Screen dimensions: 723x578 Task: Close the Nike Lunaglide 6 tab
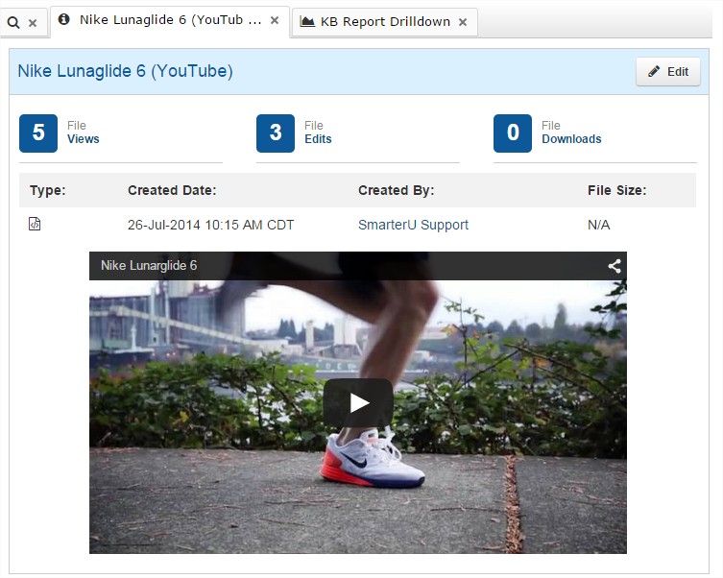275,20
